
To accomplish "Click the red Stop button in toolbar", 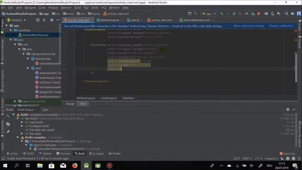I will tap(259, 14).
